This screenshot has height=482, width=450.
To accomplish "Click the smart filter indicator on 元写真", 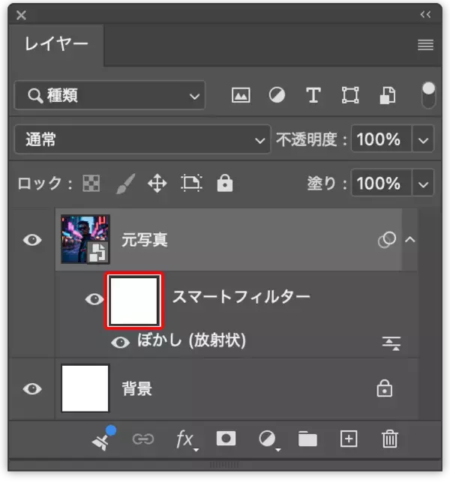I will point(387,239).
